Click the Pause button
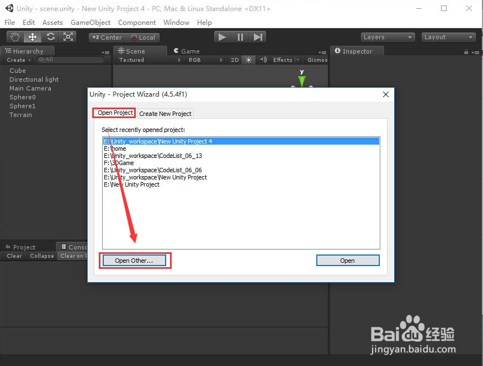This screenshot has height=366, width=483. [x=240, y=38]
